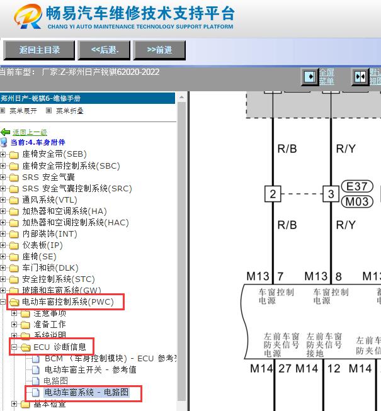Open the BCM (车身控制模块) ECU reference page
Screen dimensions: 381x411
110,359
